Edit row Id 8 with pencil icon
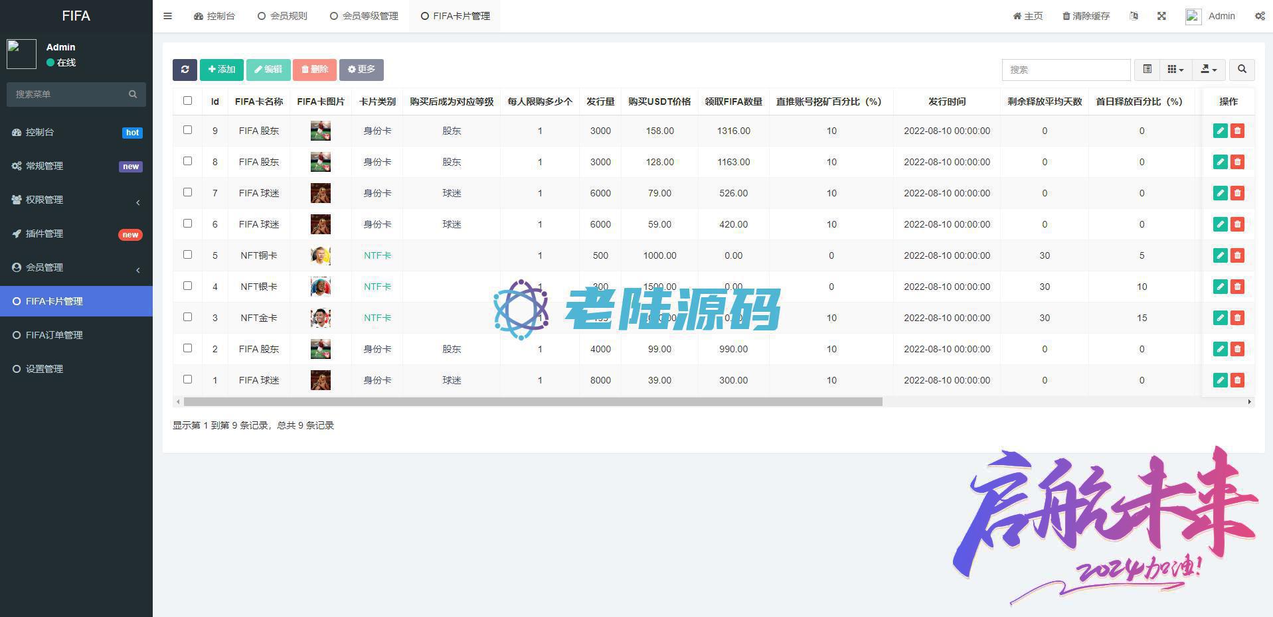 click(1220, 162)
